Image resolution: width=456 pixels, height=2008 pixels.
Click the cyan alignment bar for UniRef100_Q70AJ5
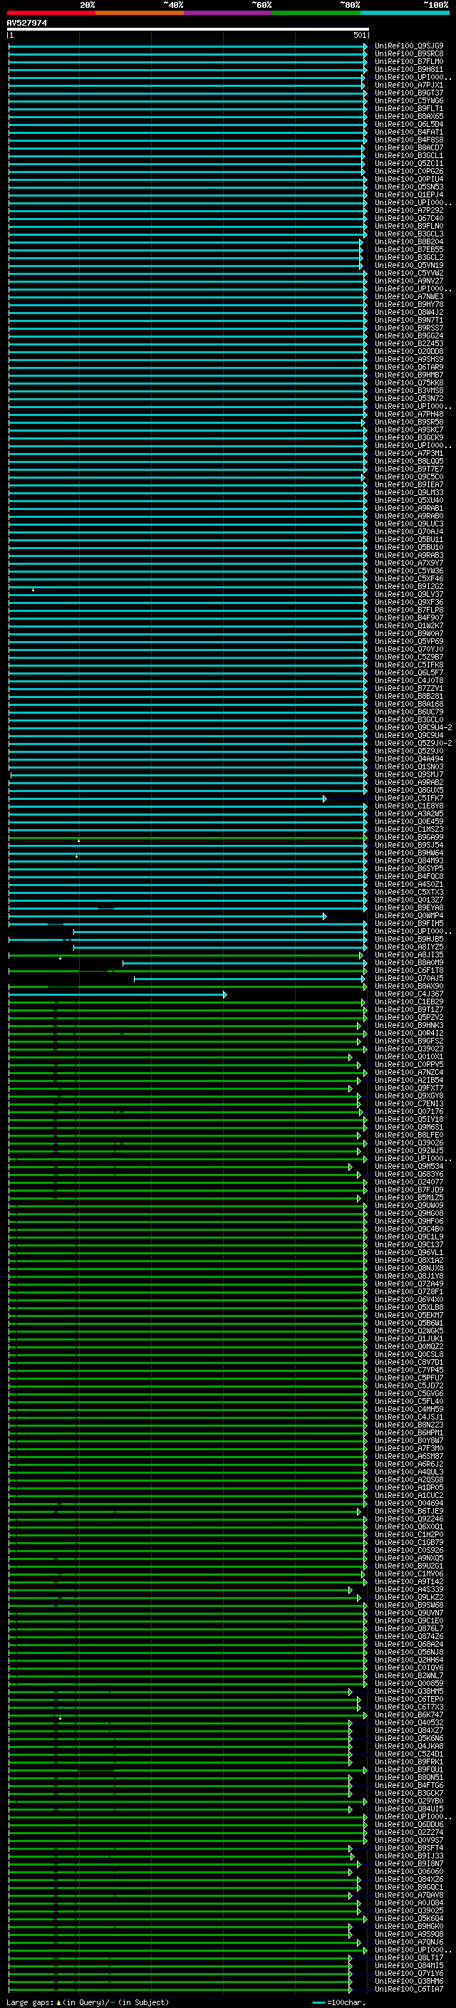click(250, 978)
